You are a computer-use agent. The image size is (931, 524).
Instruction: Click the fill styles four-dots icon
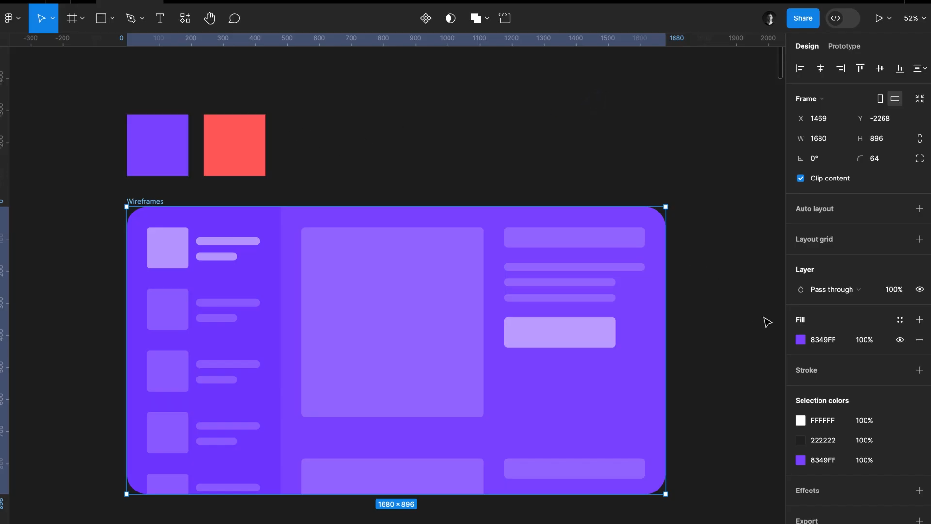[x=899, y=320]
